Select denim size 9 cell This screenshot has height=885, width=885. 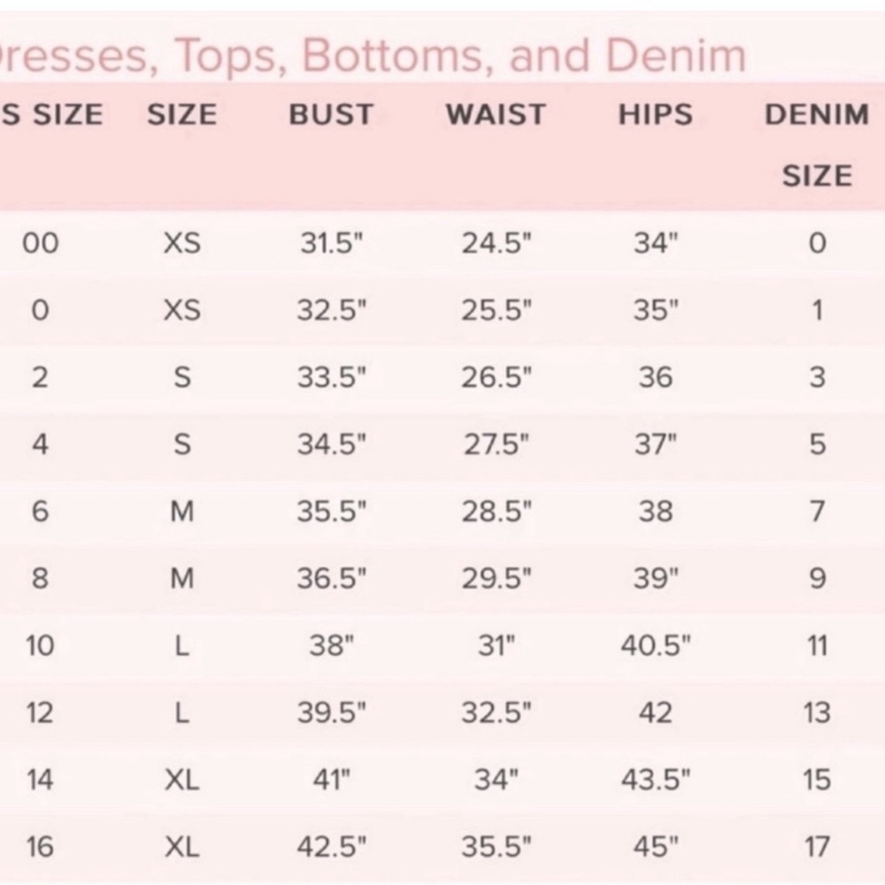point(817,579)
